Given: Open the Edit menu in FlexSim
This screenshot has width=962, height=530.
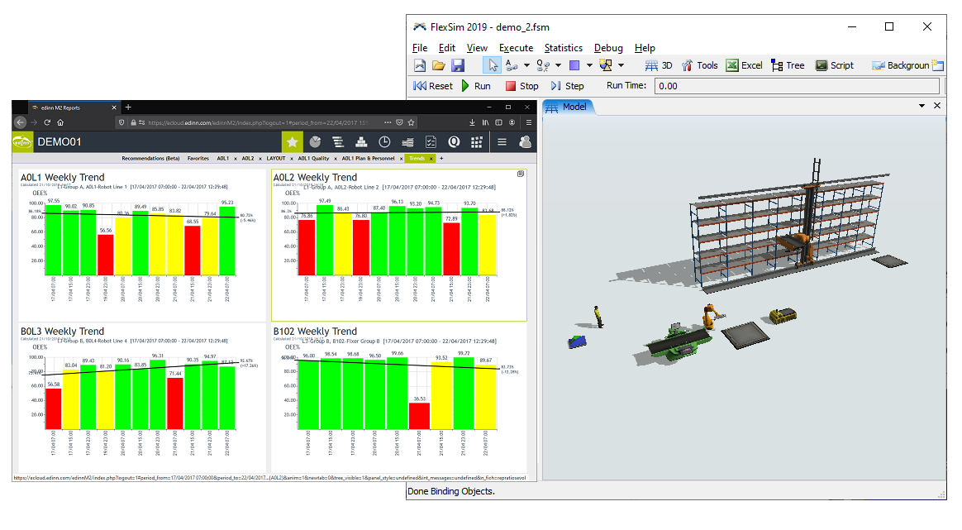Looking at the screenshot, I should pos(446,48).
